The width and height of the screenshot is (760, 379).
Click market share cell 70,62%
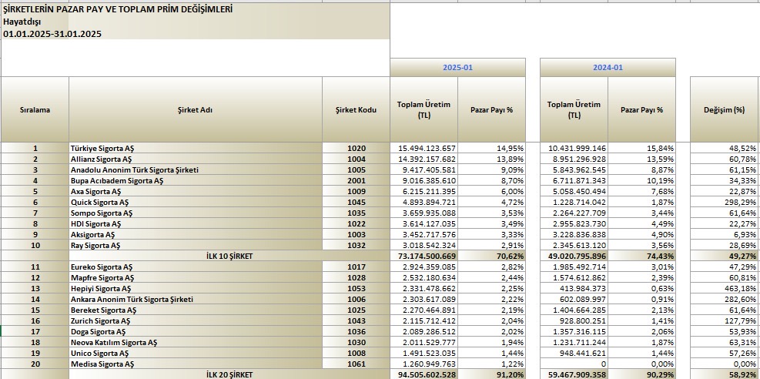coord(491,256)
